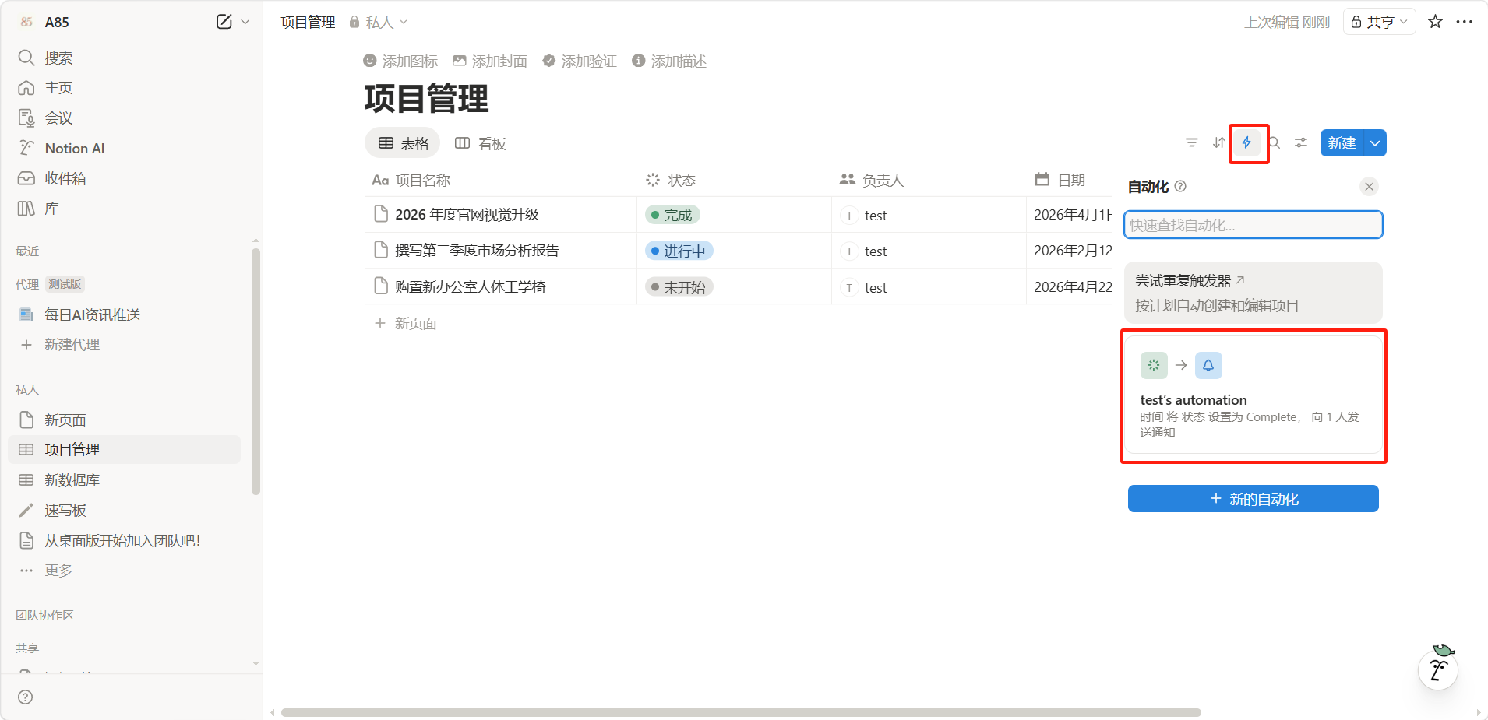Open the test's automation card
Screen dimensions: 1488x720
tap(1253, 396)
